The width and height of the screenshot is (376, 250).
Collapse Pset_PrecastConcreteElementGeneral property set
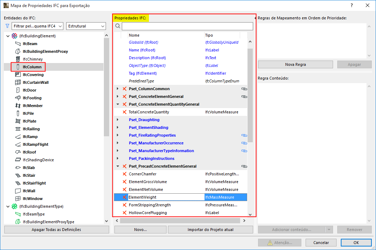click(118, 166)
